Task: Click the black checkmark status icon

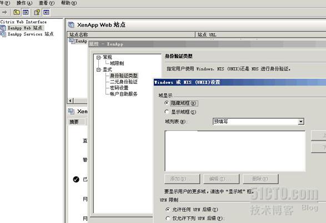Action: pyautogui.click(x=76, y=179)
